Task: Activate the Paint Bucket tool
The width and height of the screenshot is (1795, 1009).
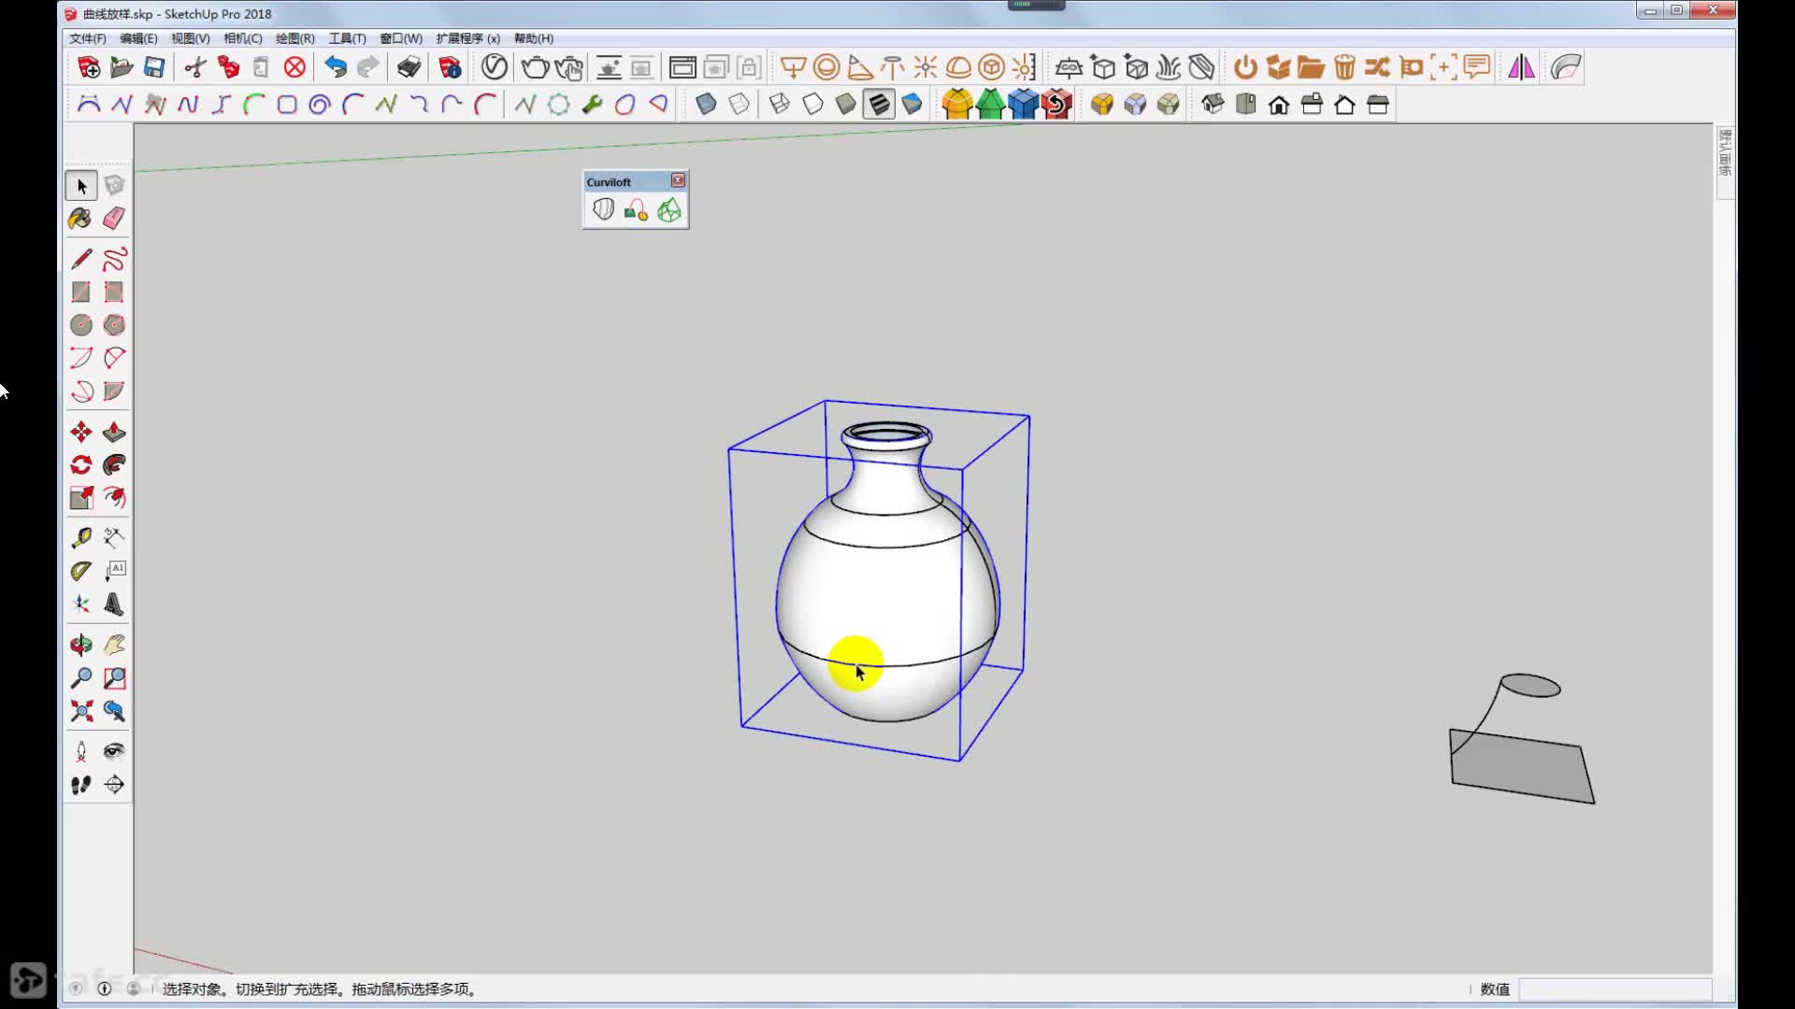Action: [81, 219]
